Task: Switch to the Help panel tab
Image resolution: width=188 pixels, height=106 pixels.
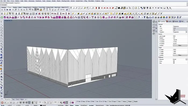Action: click(182, 21)
